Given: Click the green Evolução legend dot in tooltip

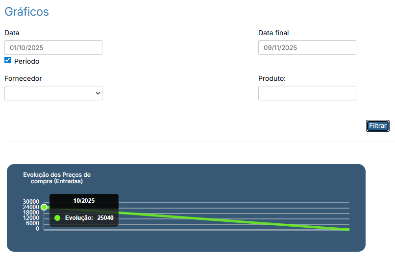Looking at the screenshot, I should [57, 218].
